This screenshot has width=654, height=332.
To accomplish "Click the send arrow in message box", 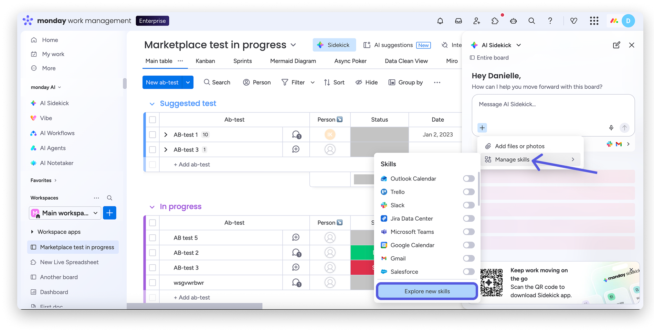I will pos(624,128).
